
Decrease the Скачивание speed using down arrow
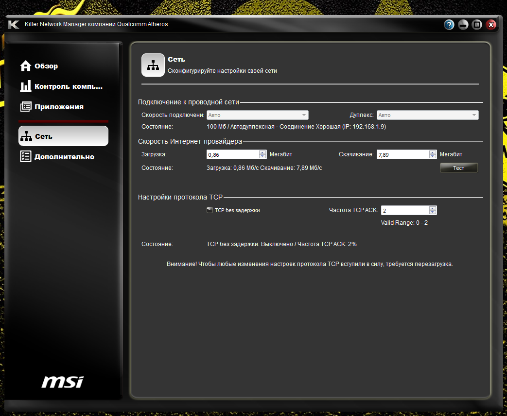433,156
